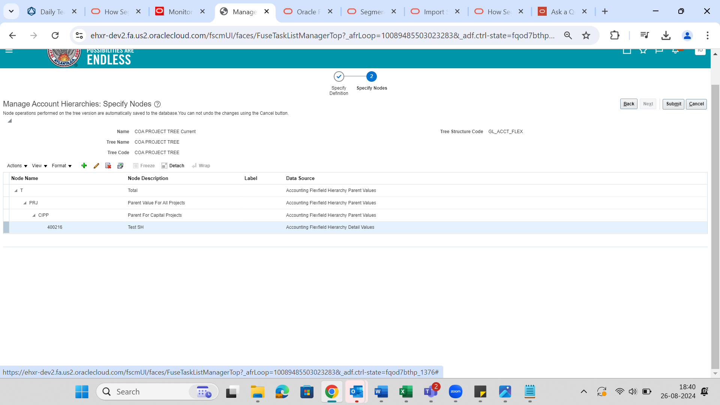720x405 pixels.
Task: Open browser extensions puzzle icon
Action: tap(615, 36)
